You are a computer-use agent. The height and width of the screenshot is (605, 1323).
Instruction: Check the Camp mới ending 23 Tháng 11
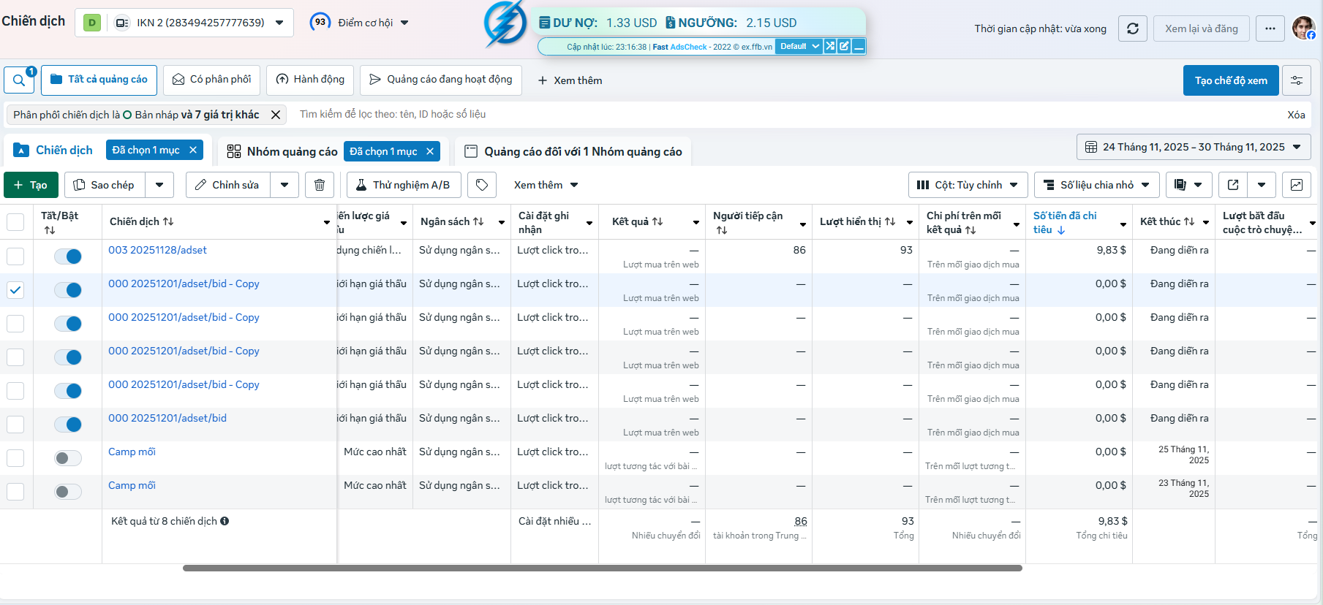tap(15, 492)
